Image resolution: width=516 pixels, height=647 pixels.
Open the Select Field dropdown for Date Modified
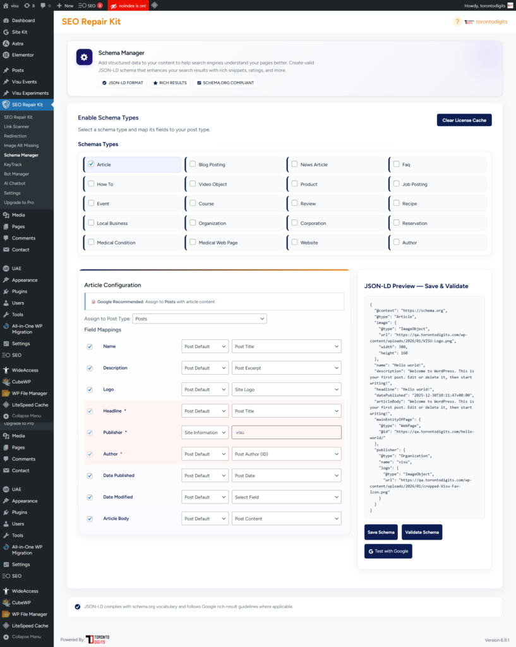point(286,497)
